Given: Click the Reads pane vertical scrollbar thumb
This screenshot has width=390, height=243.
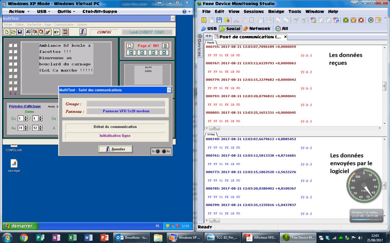Looking at the screenshot, I should point(385,86).
